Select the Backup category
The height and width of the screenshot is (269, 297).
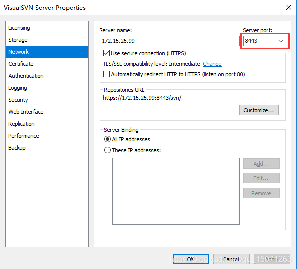coord(47,148)
